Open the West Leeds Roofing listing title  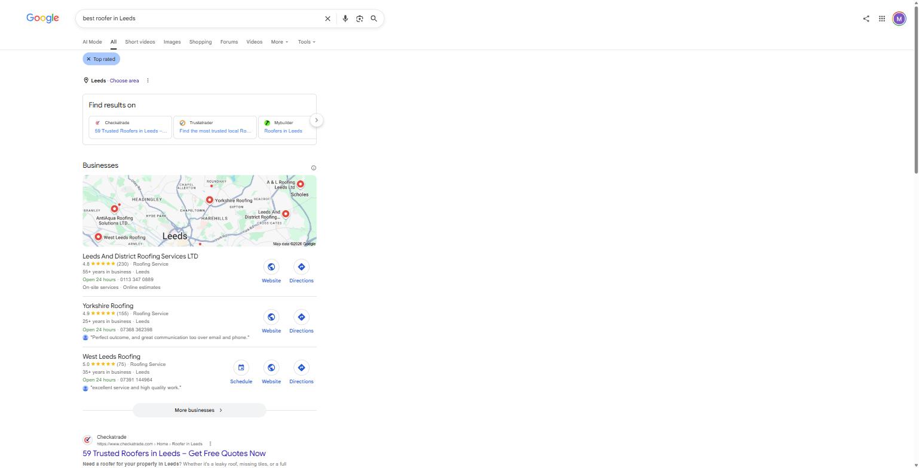pyautogui.click(x=112, y=356)
